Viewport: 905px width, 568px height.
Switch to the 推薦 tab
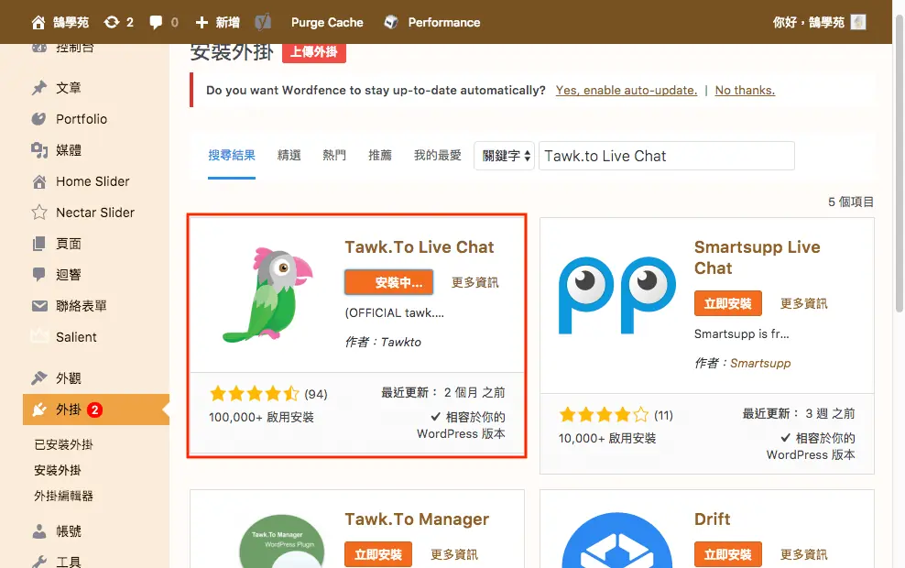pos(380,155)
